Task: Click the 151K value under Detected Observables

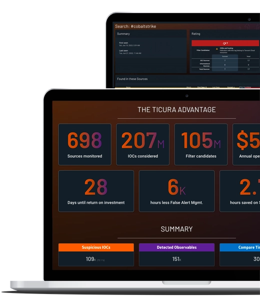Action: [x=176, y=259]
